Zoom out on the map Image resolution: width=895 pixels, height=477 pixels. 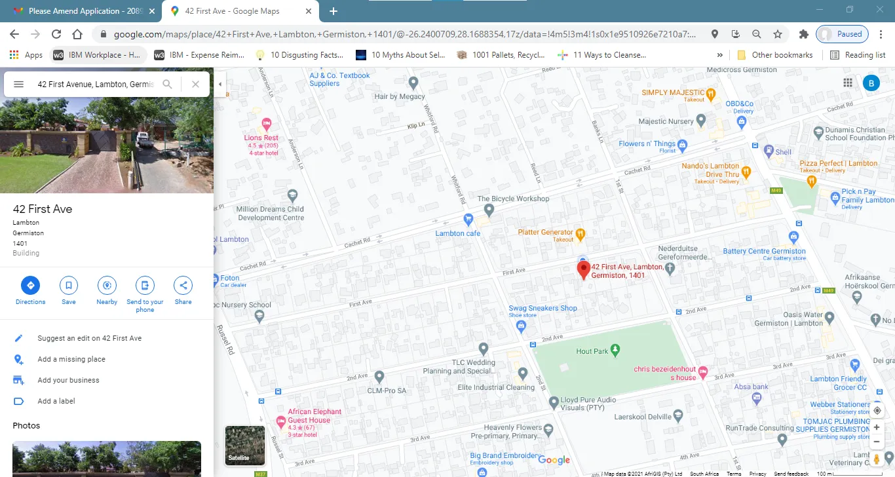[x=877, y=442]
